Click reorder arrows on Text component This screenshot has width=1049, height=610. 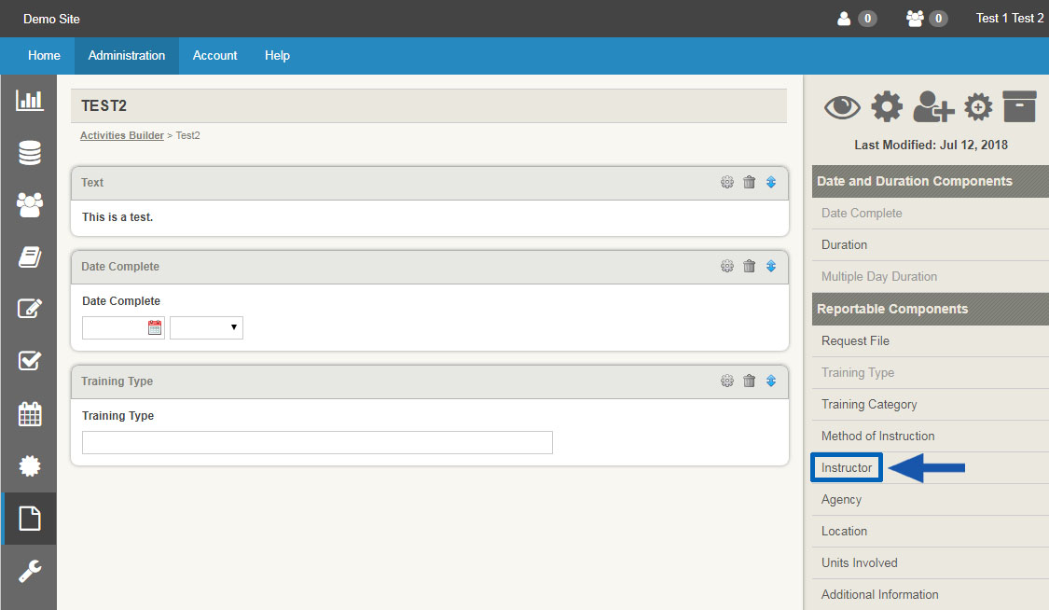[771, 182]
